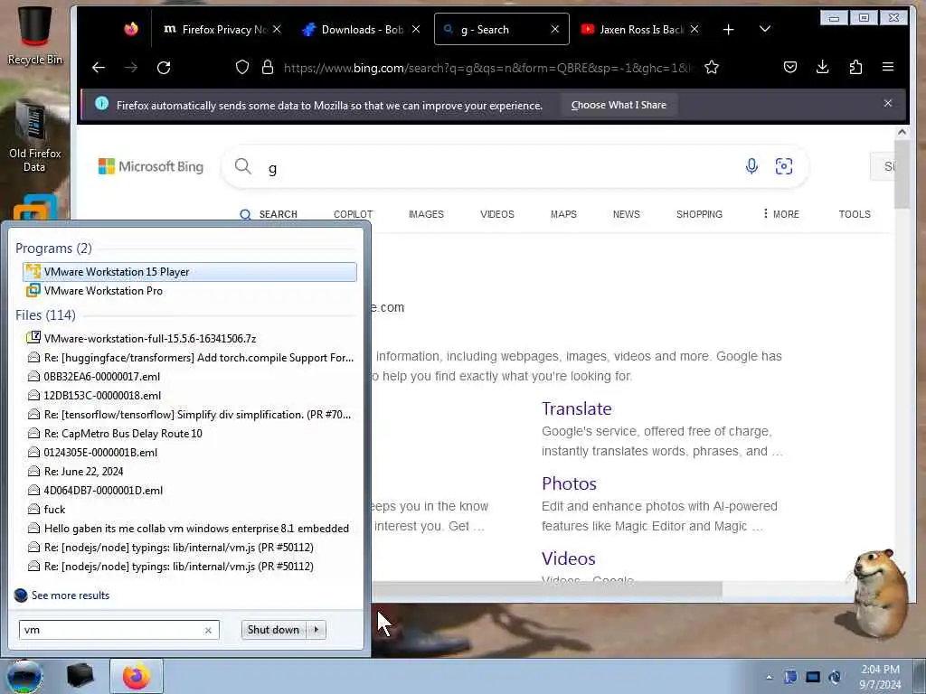
Task: Open the Bing NEWS tab
Action: [626, 214]
